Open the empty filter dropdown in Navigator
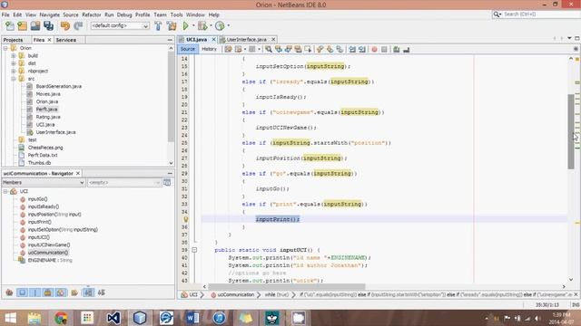581x326 pixels. tap(124, 183)
